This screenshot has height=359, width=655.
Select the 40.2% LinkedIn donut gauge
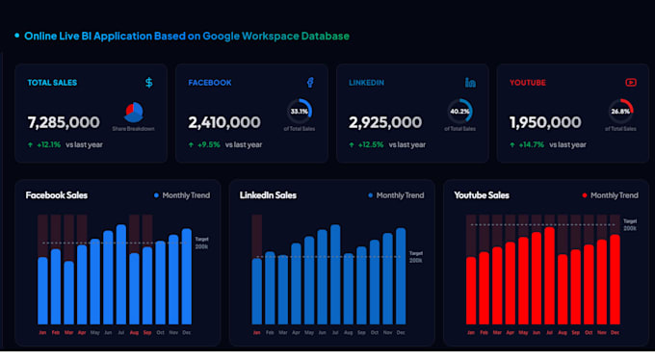click(459, 111)
